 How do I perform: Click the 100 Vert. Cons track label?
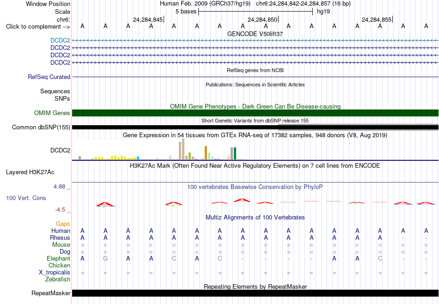pos(26,198)
